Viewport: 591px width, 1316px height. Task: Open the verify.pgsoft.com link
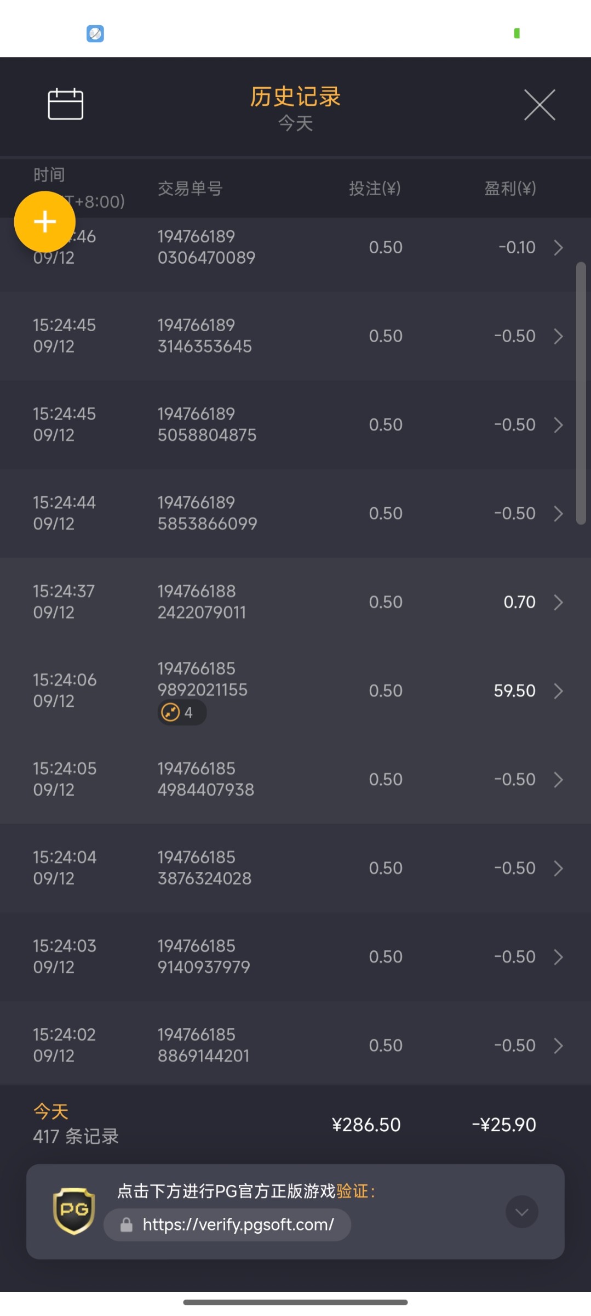pyautogui.click(x=238, y=1225)
